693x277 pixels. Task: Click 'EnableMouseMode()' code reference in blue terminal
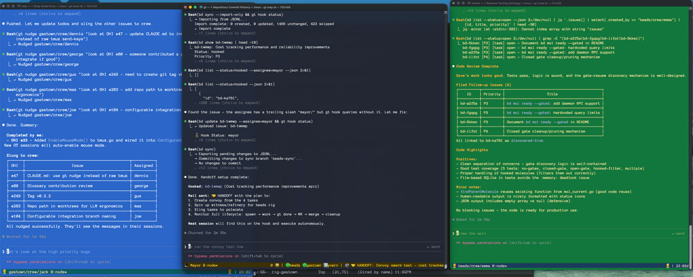pos(68,140)
